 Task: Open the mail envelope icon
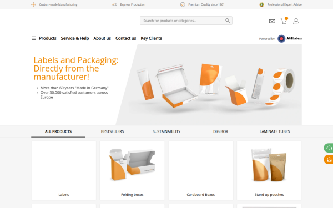[x=272, y=21]
